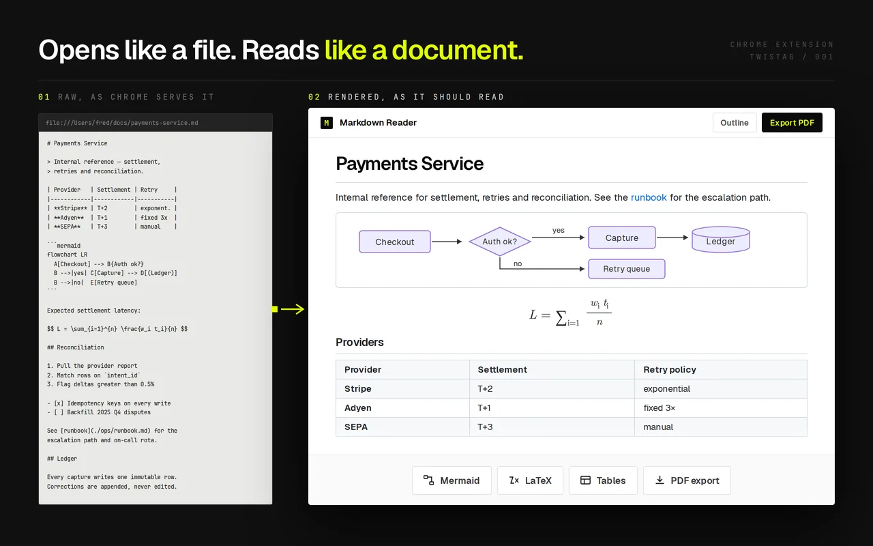Click the raw '## Ledger' line

[62, 459]
